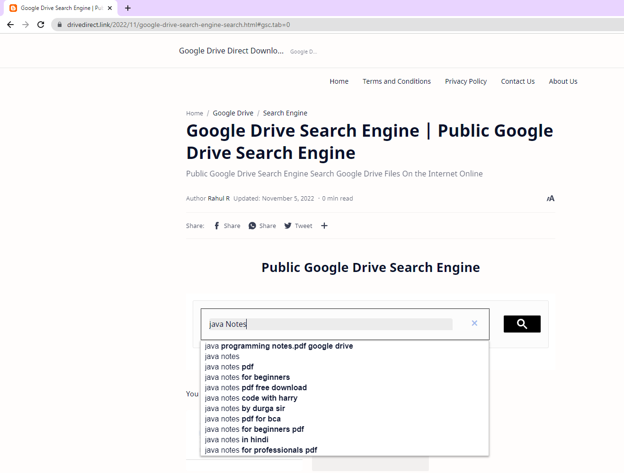Click the author name Rahul R
Image resolution: width=624 pixels, height=473 pixels.
point(219,198)
